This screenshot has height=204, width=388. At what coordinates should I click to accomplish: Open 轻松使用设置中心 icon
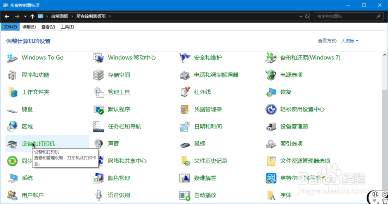pos(271,110)
